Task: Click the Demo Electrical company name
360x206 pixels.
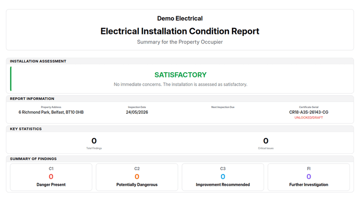Action: click(180, 19)
